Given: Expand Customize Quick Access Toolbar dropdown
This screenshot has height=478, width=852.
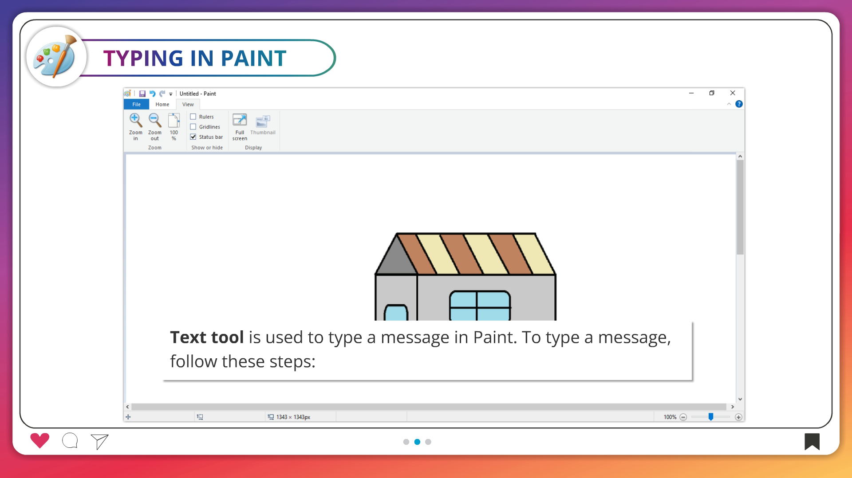Looking at the screenshot, I should pos(171,94).
